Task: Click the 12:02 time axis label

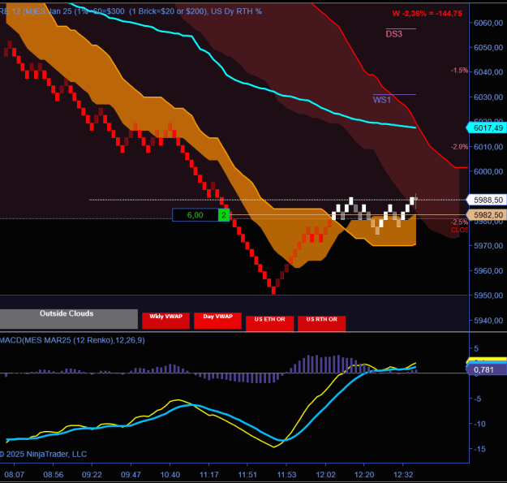Action: pos(325,475)
